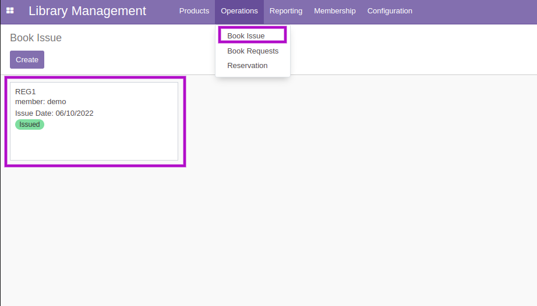Click the Book Issue page heading
Image resolution: width=537 pixels, height=306 pixels.
[36, 38]
